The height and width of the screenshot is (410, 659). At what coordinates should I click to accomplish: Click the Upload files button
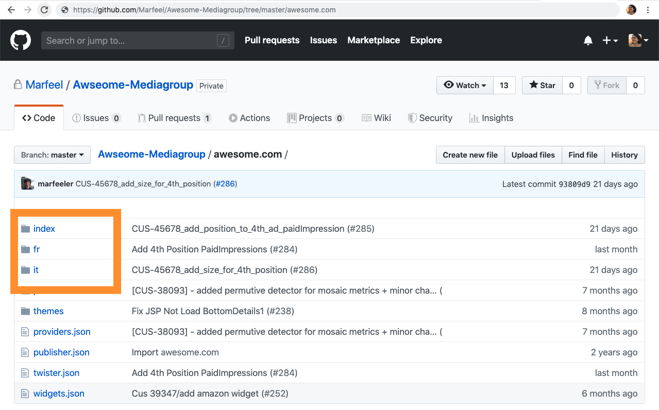[x=533, y=155]
